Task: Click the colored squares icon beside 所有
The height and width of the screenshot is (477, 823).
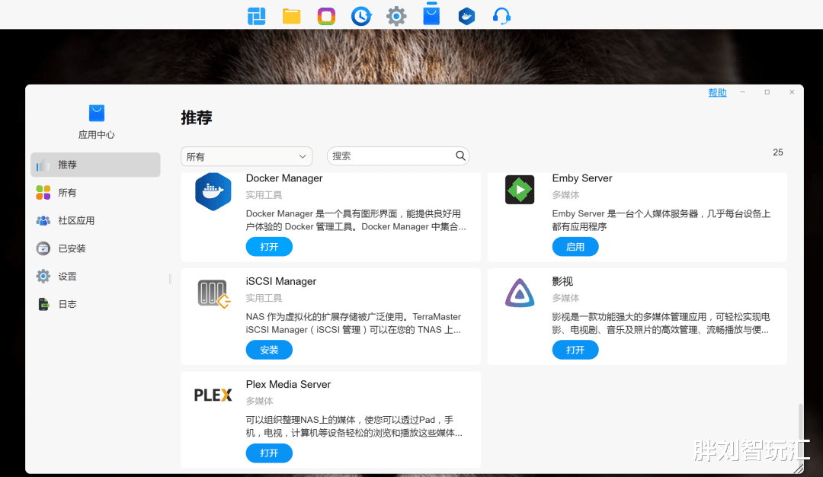Action: (43, 193)
